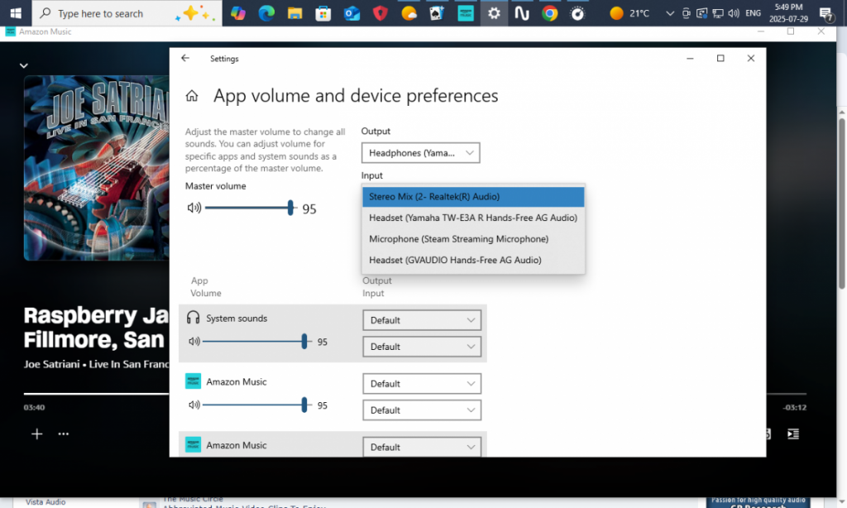Click the System sounds headphones icon
Viewport: 847px width, 508px height.
pyautogui.click(x=193, y=317)
